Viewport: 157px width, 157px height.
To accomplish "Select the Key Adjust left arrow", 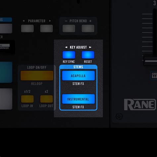I will click(66, 47).
